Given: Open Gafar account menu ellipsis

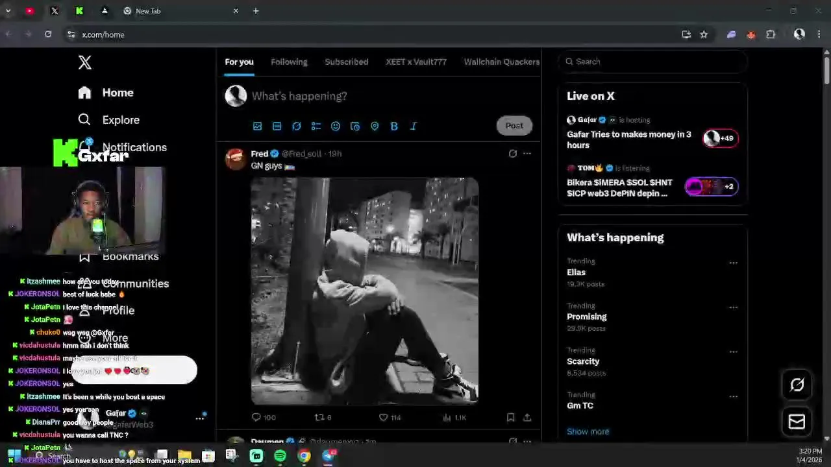Looking at the screenshot, I should click(x=200, y=418).
